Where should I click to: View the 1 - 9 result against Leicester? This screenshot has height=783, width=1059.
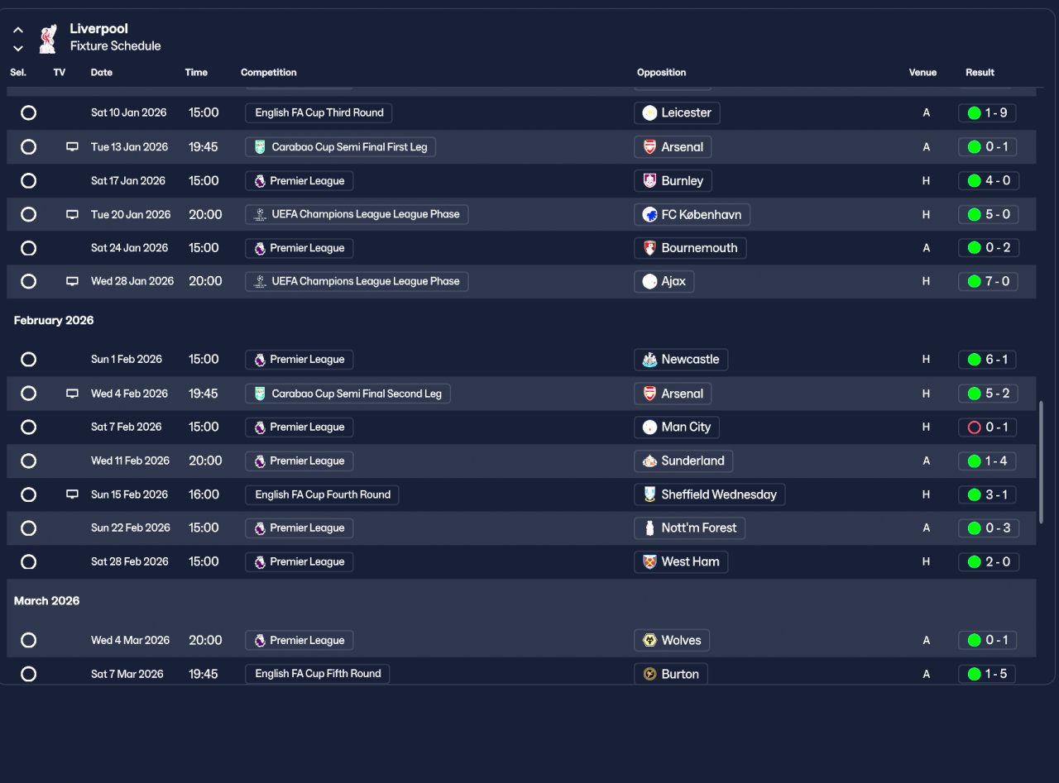[987, 113]
